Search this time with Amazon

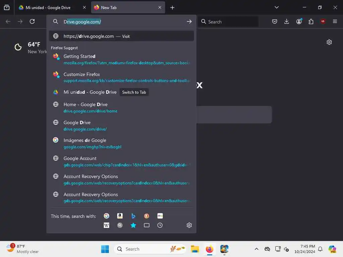coord(120,216)
